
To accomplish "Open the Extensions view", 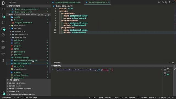I will [x=3, y=29].
